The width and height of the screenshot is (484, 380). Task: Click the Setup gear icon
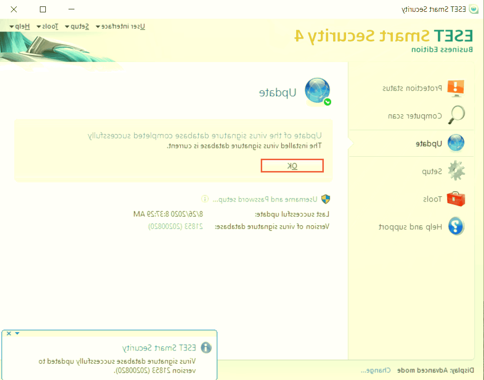(x=455, y=171)
